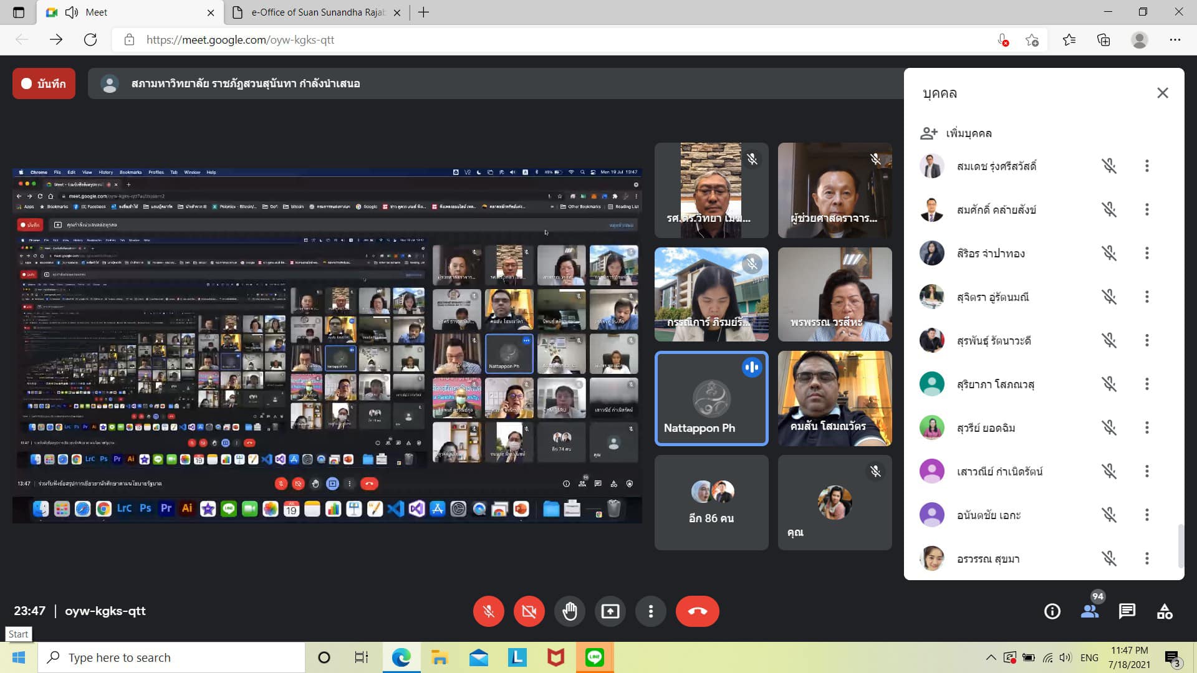Viewport: 1197px width, 673px height.
Task: Open more options menu in call controls
Action: click(650, 611)
